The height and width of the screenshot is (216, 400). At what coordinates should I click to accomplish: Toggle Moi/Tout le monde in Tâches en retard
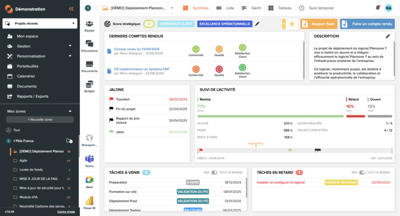tap(362, 172)
